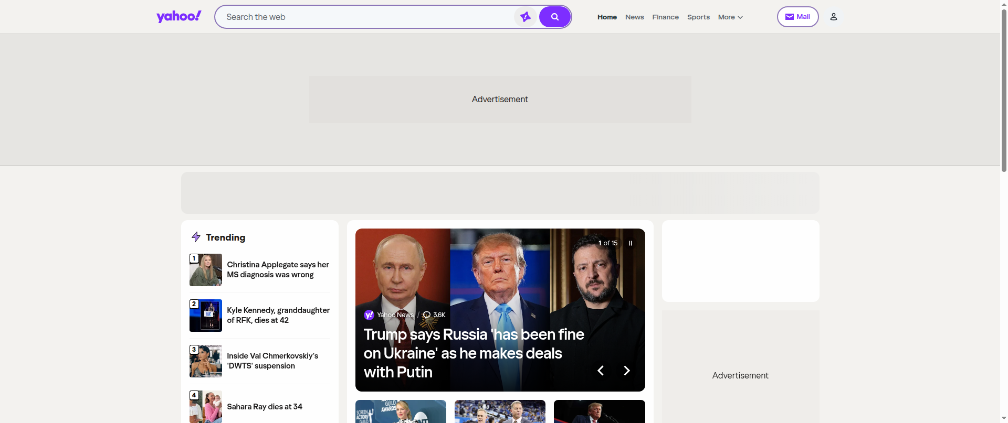Click the purple magnifier search button
This screenshot has height=423, width=1008.
555,17
